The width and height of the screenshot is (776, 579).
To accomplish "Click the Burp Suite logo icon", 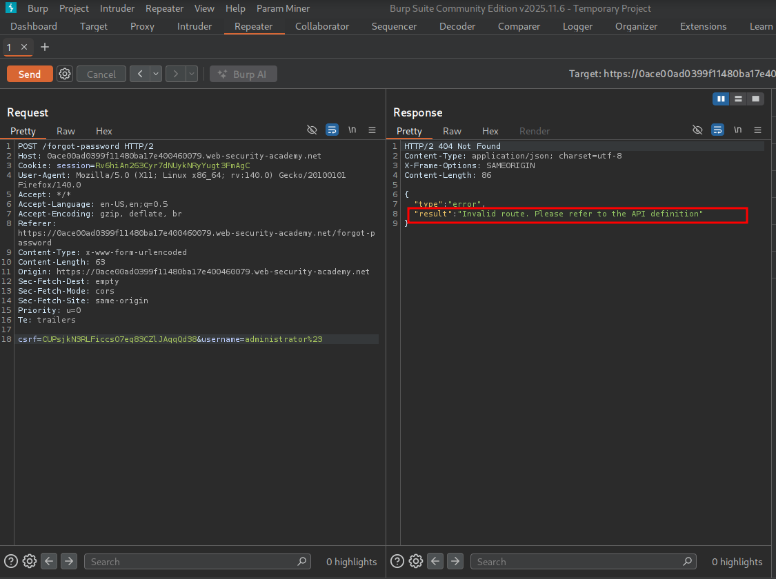I will tap(11, 8).
